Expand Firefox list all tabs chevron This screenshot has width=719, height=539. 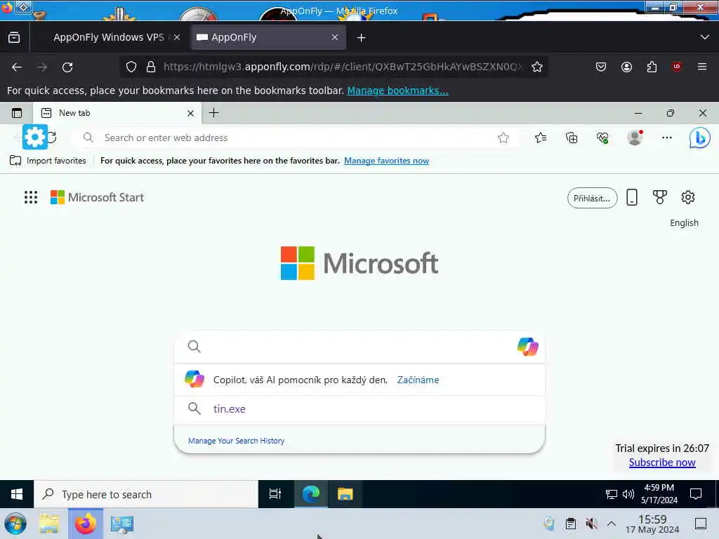704,37
